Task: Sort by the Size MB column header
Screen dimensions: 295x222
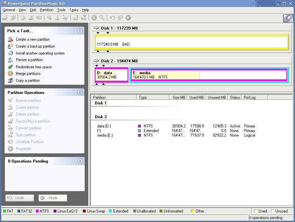Action: (x=178, y=97)
